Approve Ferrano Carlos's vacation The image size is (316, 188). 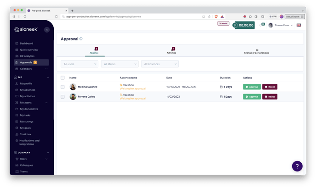252,97
